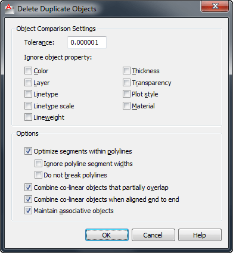Click inside the Tolerance value field
Image resolution: width=233 pixels, height=253 pixels.
click(87, 42)
